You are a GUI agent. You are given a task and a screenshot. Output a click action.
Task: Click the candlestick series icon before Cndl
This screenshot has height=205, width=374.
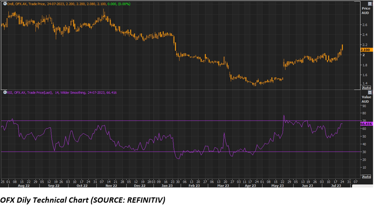(4, 3)
